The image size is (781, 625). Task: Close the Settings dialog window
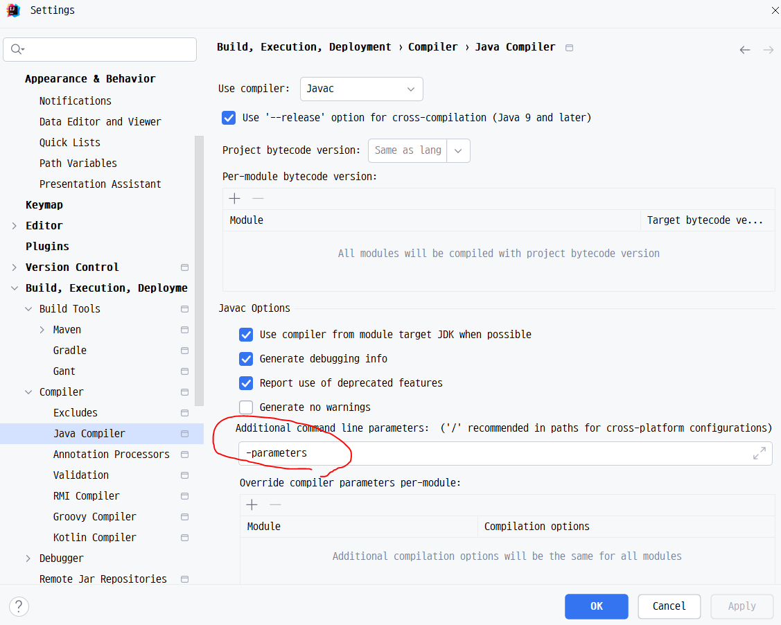pos(775,10)
